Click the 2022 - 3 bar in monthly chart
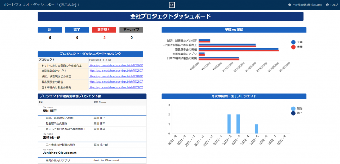The height and width of the screenshot is (164, 340). [x=238, y=124]
